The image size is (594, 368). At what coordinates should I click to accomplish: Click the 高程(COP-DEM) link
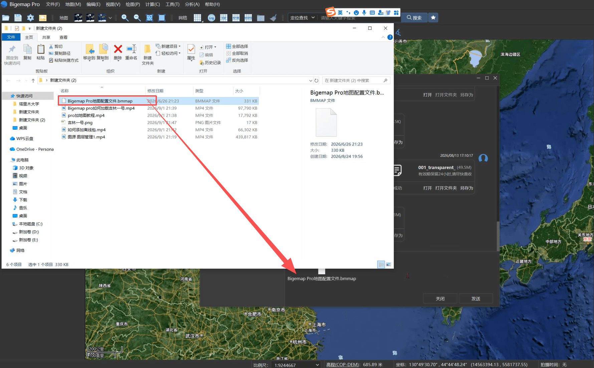(x=343, y=364)
